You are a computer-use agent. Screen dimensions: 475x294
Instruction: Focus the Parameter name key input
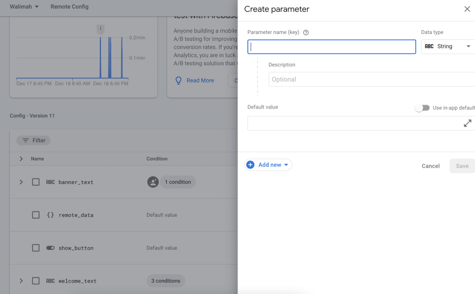click(332, 46)
